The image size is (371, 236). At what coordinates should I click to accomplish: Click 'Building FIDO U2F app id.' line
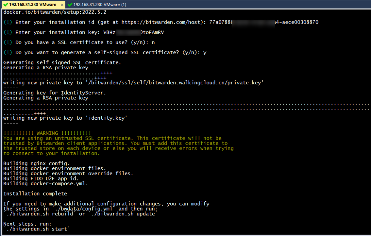pyautogui.click(x=41, y=179)
